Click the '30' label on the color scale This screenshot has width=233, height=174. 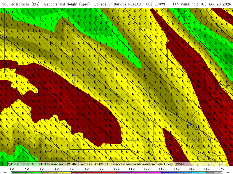(12, 169)
